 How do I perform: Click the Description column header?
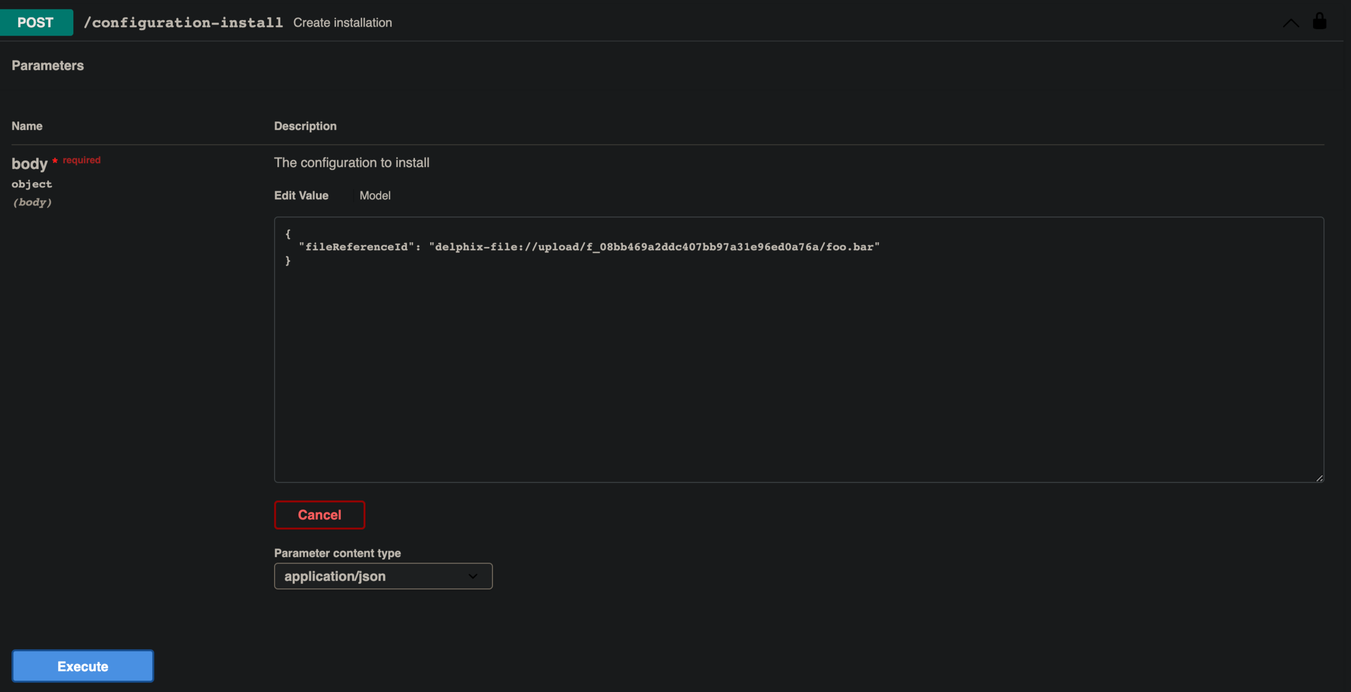click(305, 126)
